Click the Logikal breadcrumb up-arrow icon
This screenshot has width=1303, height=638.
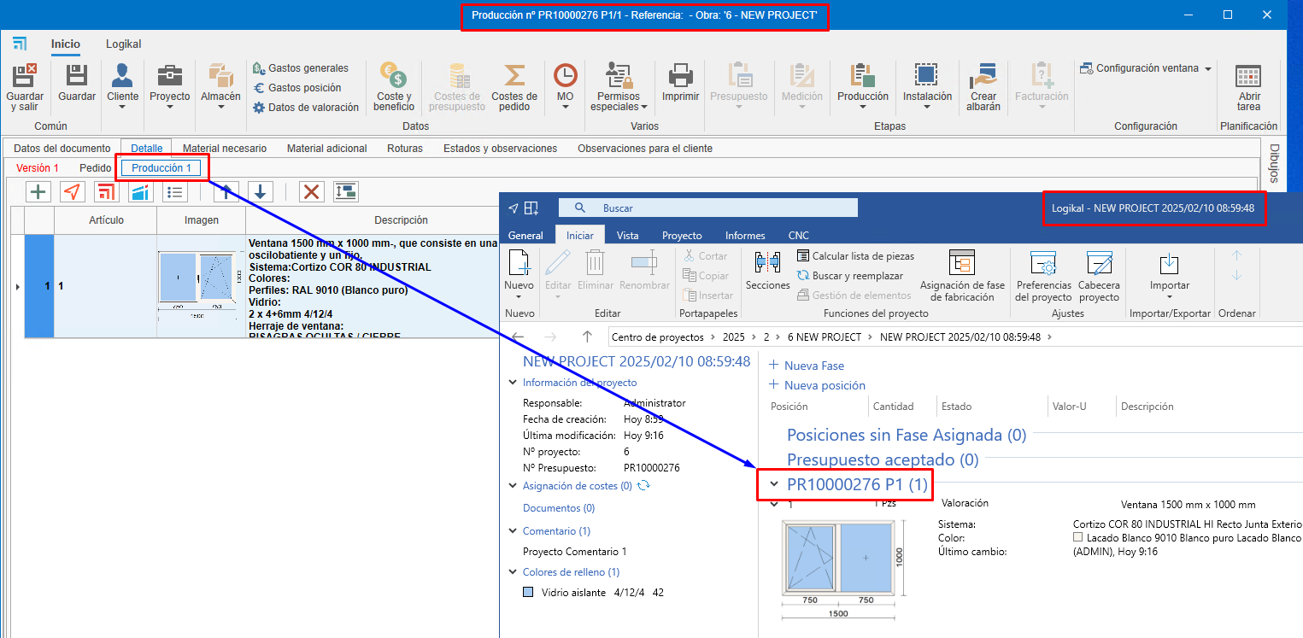click(x=586, y=337)
